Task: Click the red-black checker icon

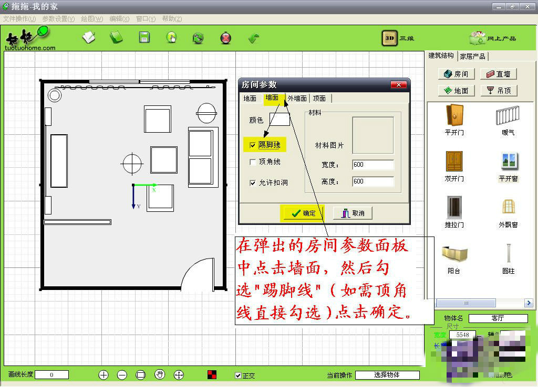Action: (212, 374)
